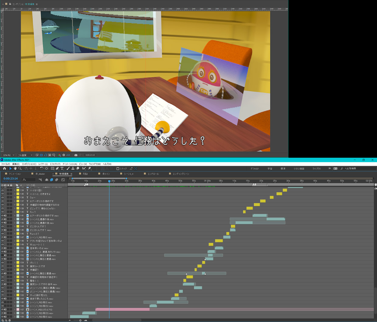Click the Home icon in toolbar
This screenshot has width=377, height=322.
[4, 168]
